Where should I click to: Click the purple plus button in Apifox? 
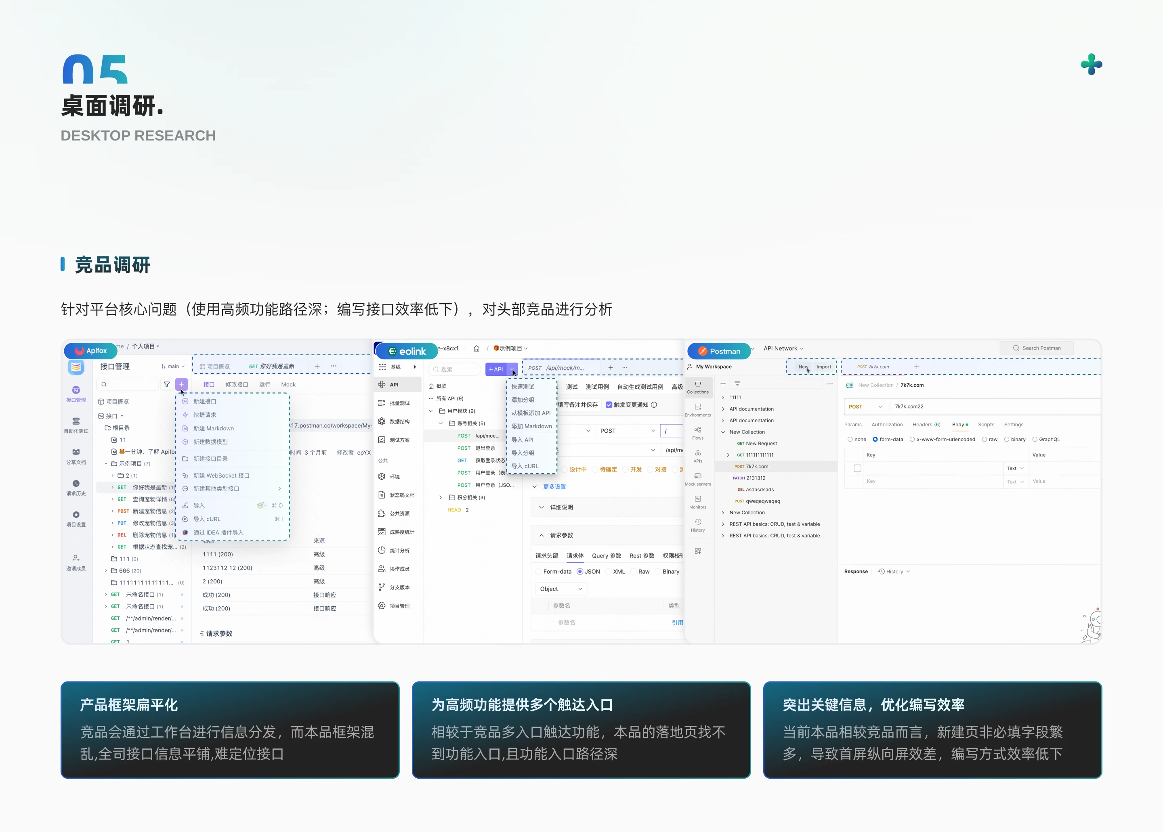(181, 384)
